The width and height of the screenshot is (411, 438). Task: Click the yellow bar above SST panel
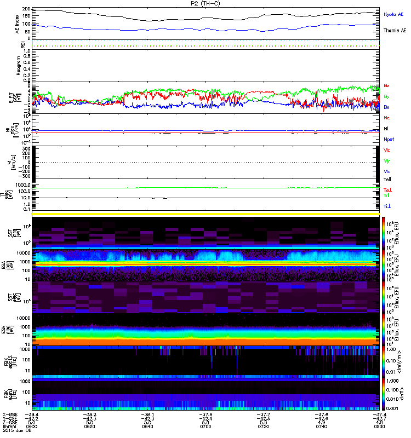[206, 214]
